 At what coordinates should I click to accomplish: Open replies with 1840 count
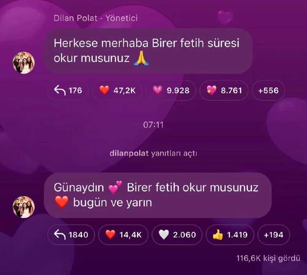71,235
